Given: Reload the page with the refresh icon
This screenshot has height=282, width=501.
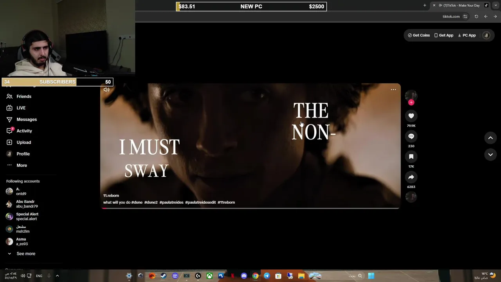Looking at the screenshot, I should pyautogui.click(x=476, y=16).
